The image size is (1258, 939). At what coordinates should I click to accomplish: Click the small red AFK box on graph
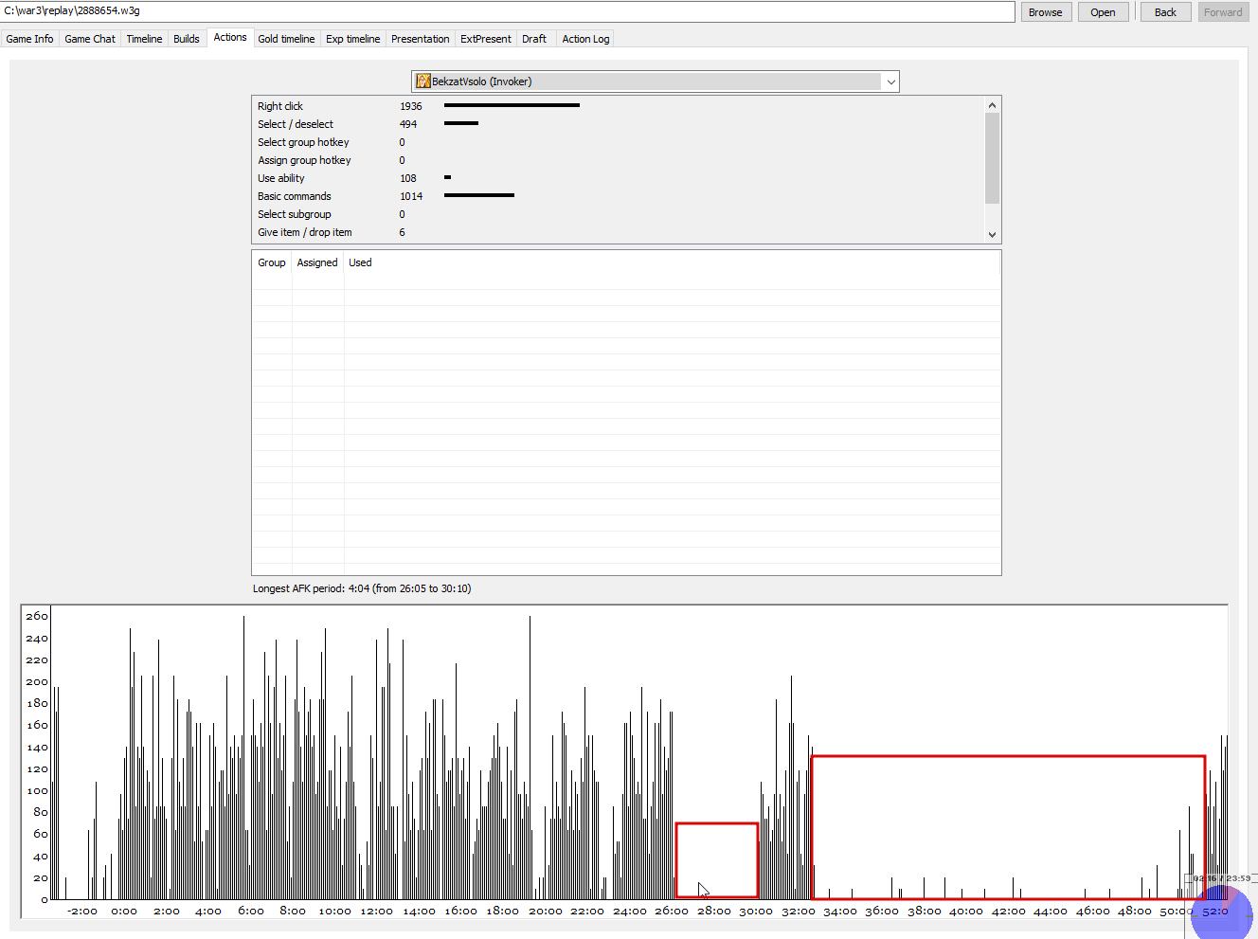pos(717,860)
